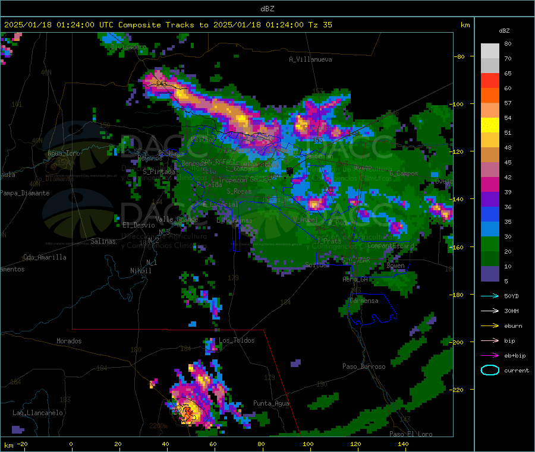Click the 'Valle_Grande' map label
This screenshot has width=535, height=452.
177,219
